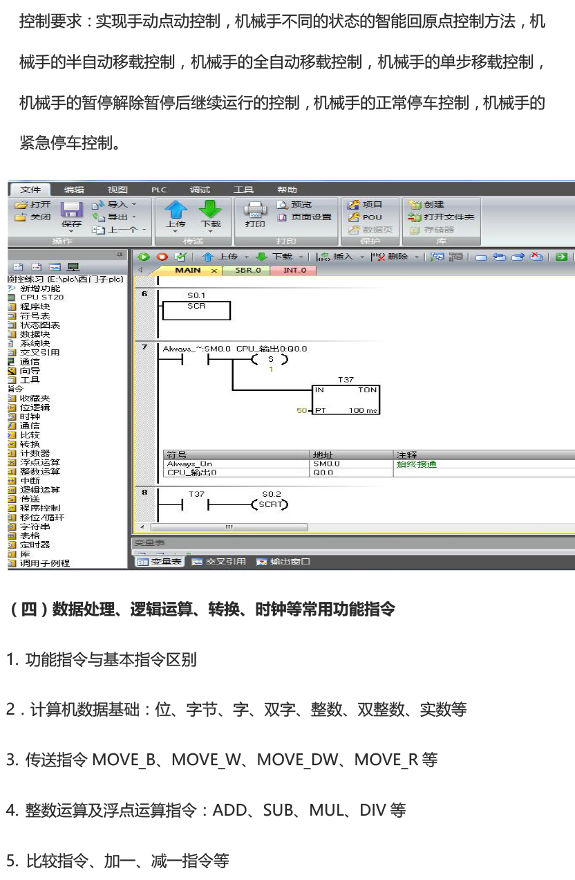Switch to the 编辑 (Edit) ribbon tab

point(74,190)
